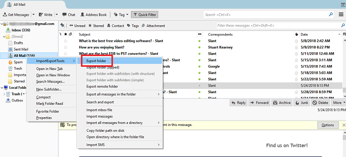Mark the message as Junk
The width and height of the screenshot is (346, 157).
(x=302, y=103)
